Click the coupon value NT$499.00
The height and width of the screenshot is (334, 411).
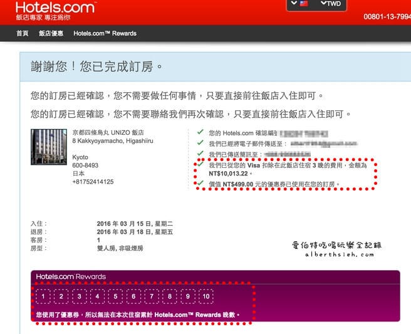(238, 184)
